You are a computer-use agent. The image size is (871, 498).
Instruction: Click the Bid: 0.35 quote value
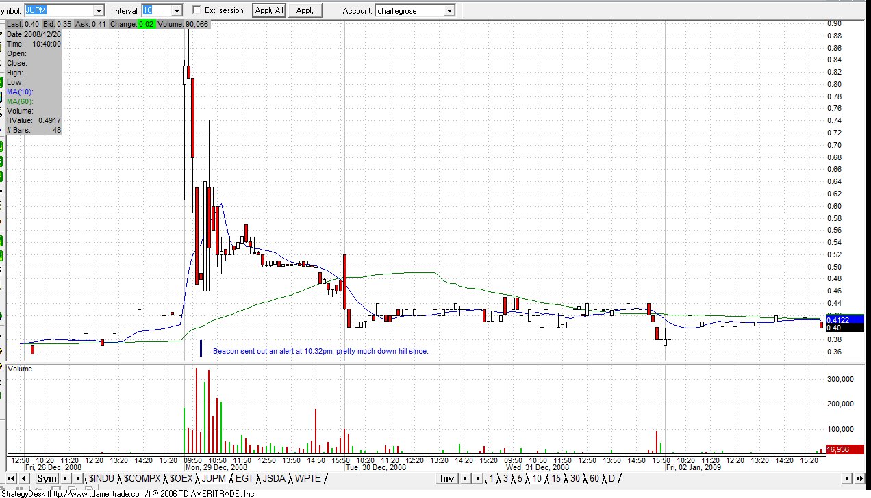click(x=58, y=25)
